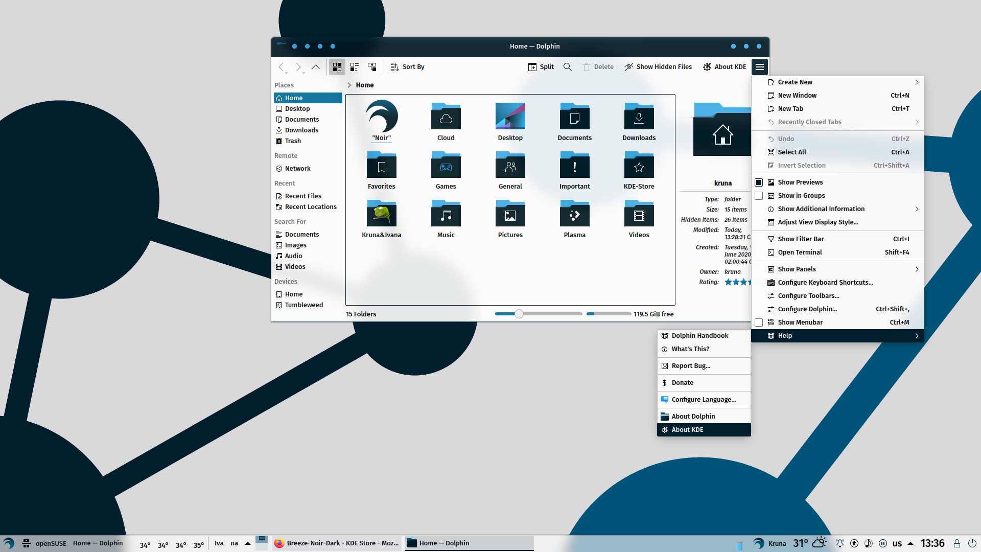
Task: Expand the Show Panels submenu
Action: pyautogui.click(x=837, y=269)
